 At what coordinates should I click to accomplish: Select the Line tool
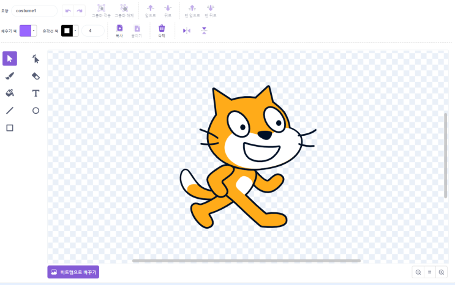click(10, 111)
